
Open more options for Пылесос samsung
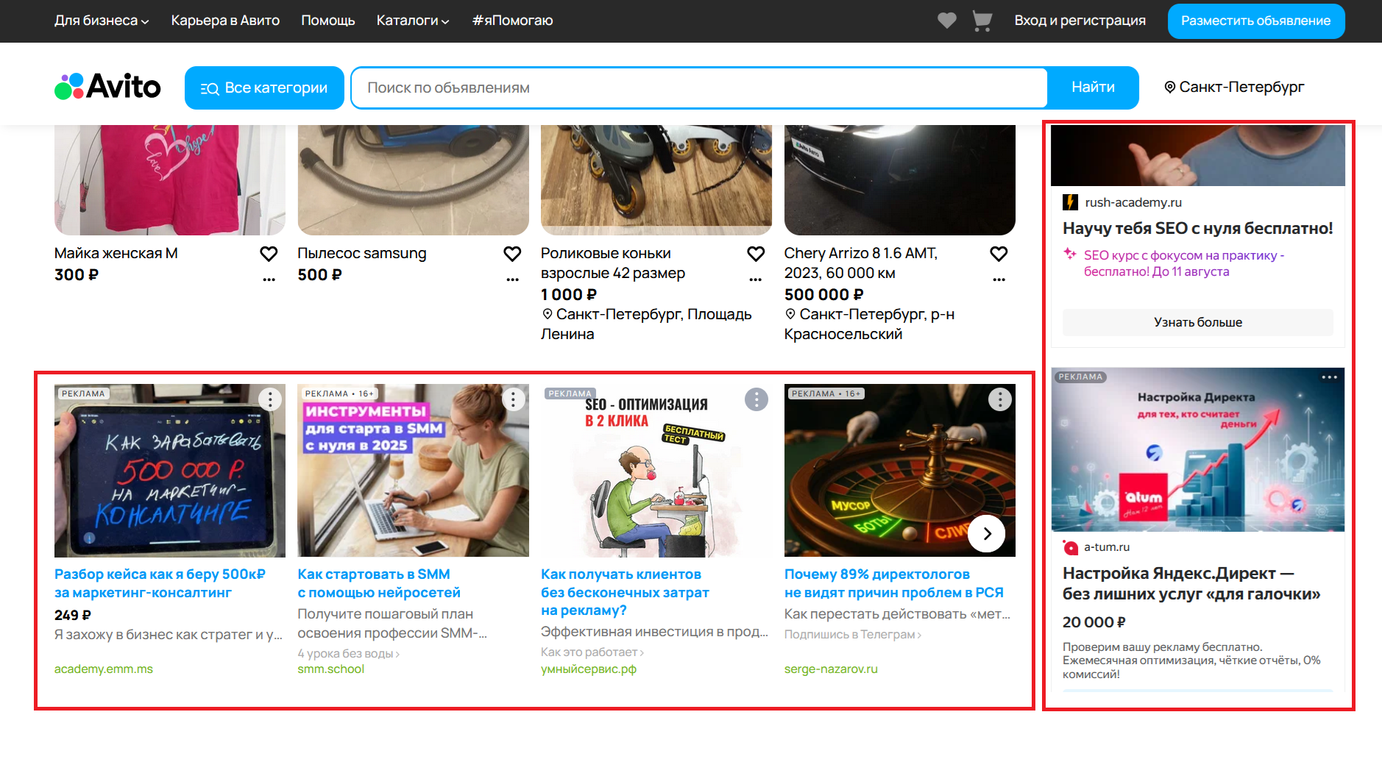512,279
